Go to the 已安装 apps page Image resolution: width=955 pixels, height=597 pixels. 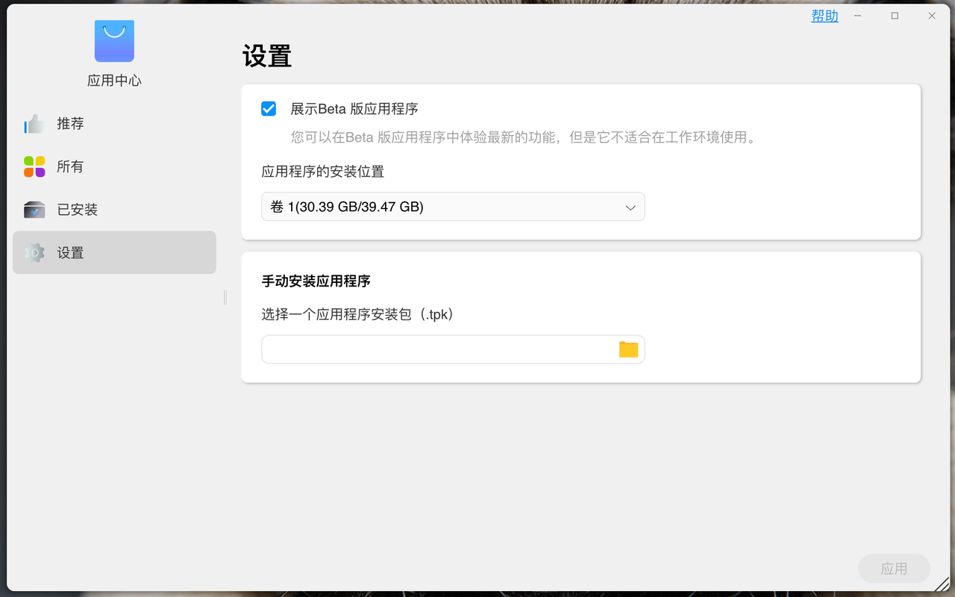[x=77, y=210]
